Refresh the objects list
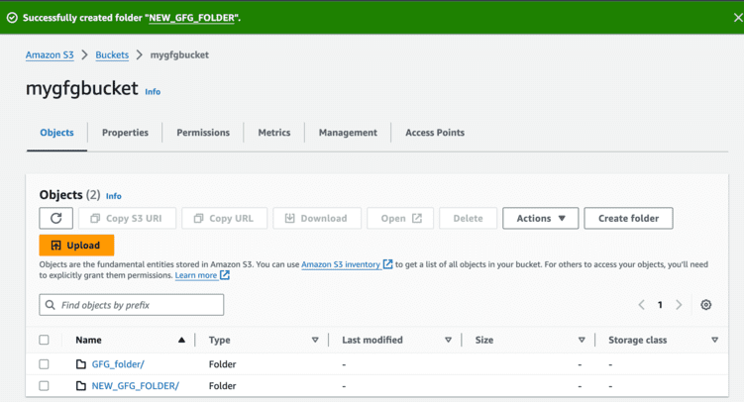The height and width of the screenshot is (402, 744). [56, 218]
